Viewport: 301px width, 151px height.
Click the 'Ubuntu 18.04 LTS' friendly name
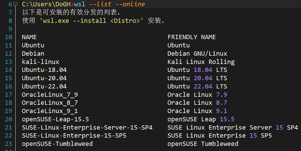197,70
